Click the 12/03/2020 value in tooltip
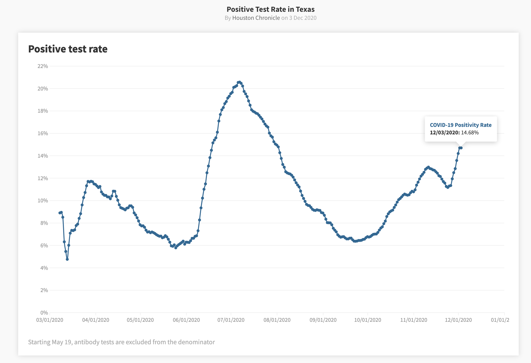Screen dimensions: 531x363 pos(454,133)
